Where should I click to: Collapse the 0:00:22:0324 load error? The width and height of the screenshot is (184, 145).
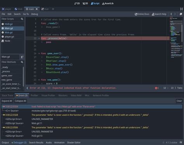(x=2, y=107)
